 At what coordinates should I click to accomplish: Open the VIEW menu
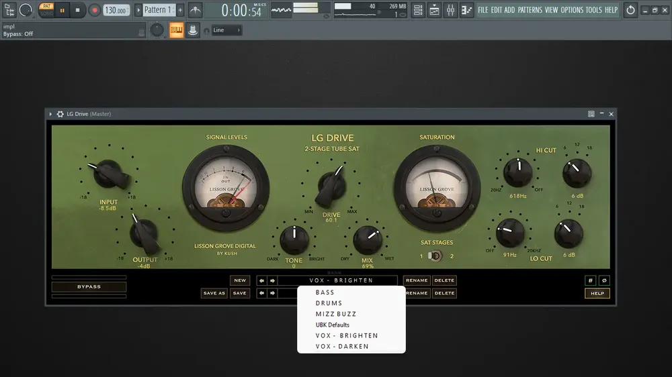[551, 10]
